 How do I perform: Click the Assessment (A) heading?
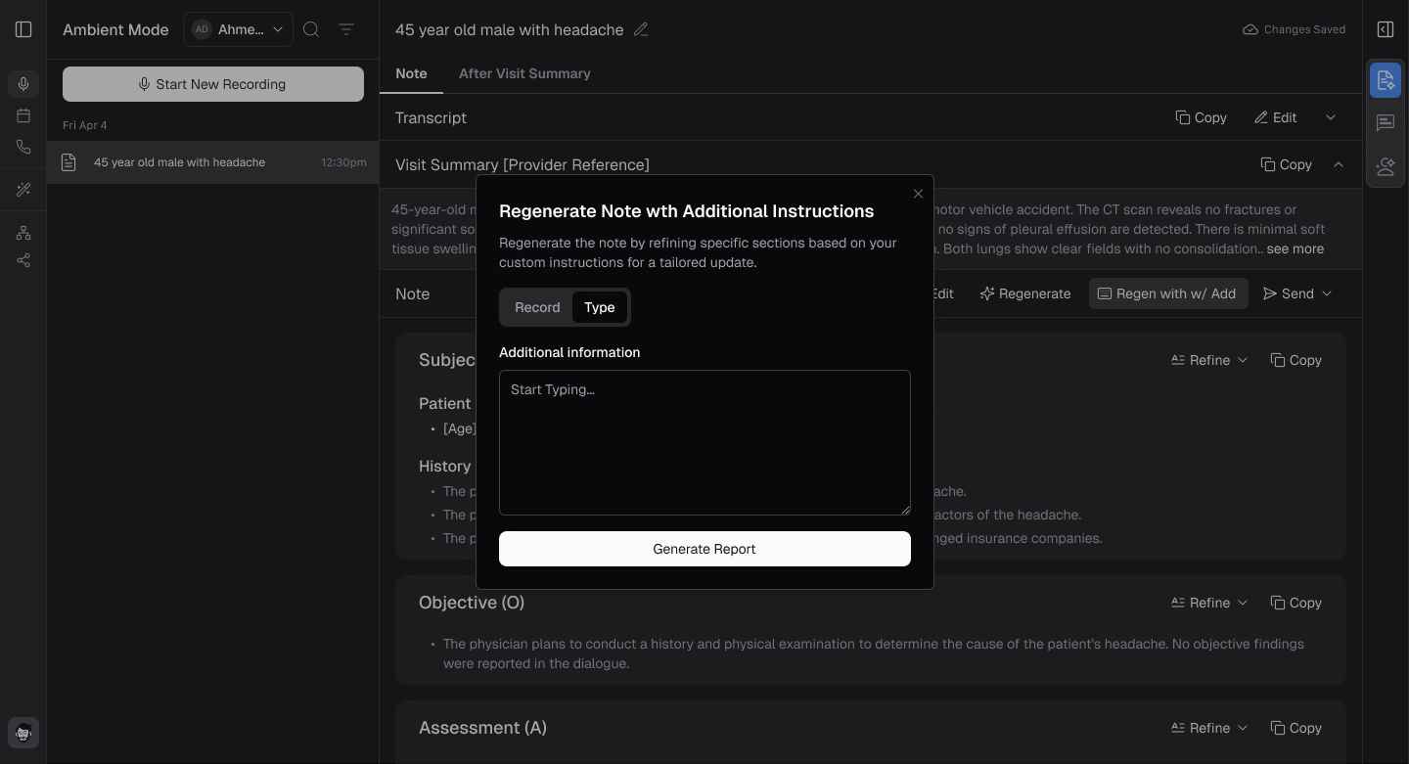[482, 728]
